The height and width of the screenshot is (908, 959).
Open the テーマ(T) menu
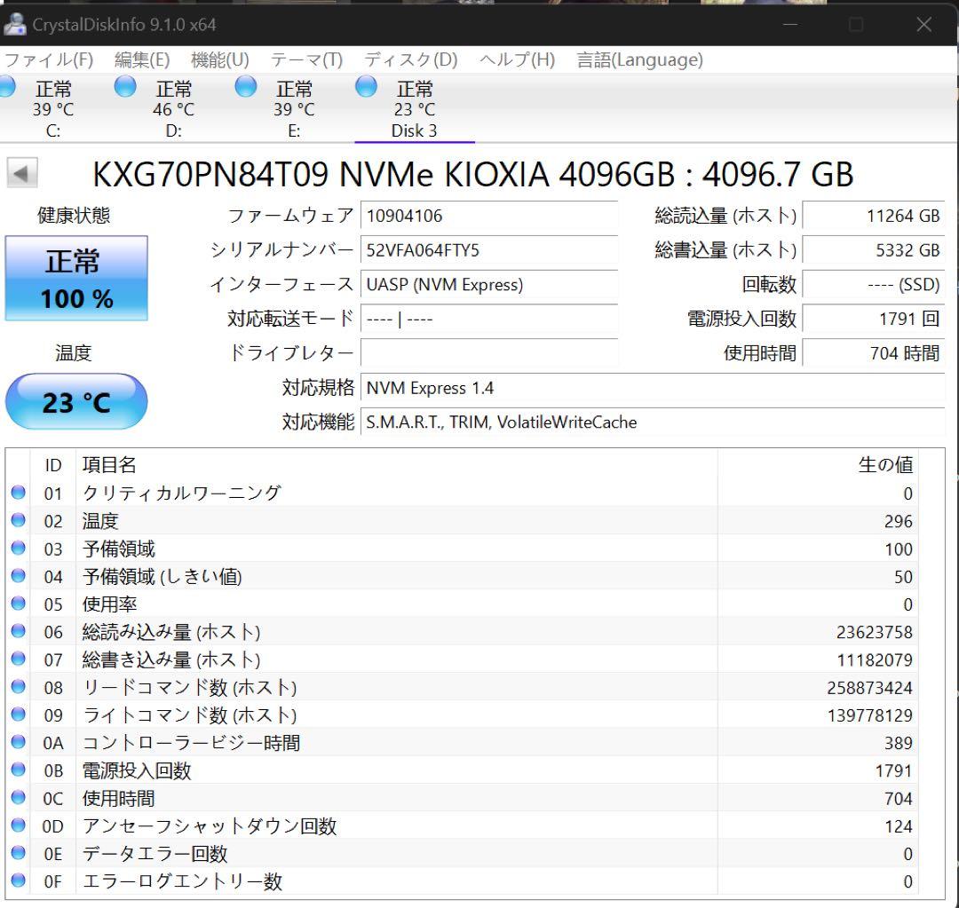click(305, 59)
